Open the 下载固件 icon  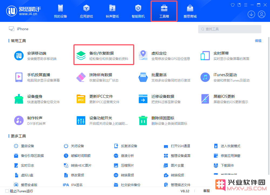tap(216, 166)
